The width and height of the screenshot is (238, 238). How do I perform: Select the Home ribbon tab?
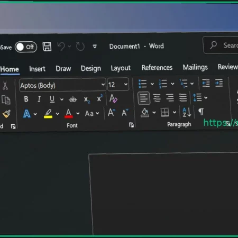[x=10, y=69]
